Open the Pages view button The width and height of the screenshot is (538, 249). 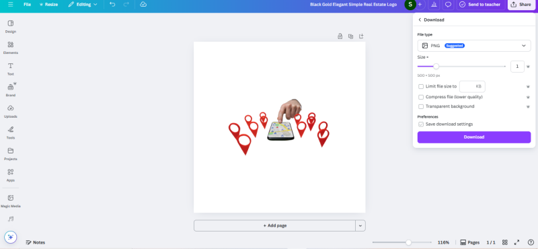[x=469, y=242]
